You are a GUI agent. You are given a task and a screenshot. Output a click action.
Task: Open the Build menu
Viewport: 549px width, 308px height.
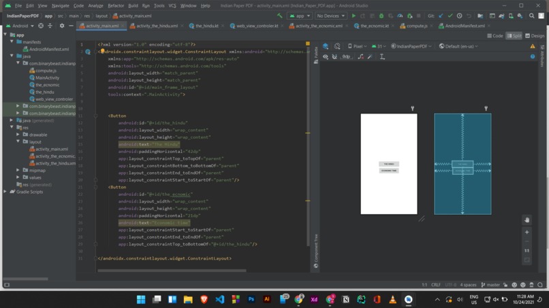tap(133, 5)
